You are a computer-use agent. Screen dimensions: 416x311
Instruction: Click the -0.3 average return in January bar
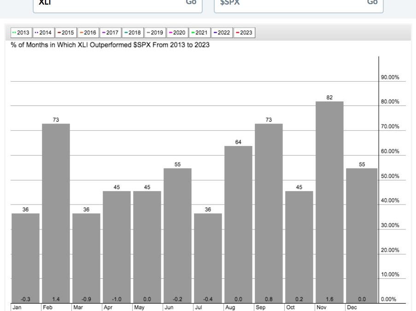(25, 299)
